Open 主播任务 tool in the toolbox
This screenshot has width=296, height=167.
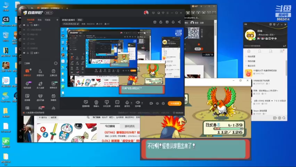pos(53,72)
